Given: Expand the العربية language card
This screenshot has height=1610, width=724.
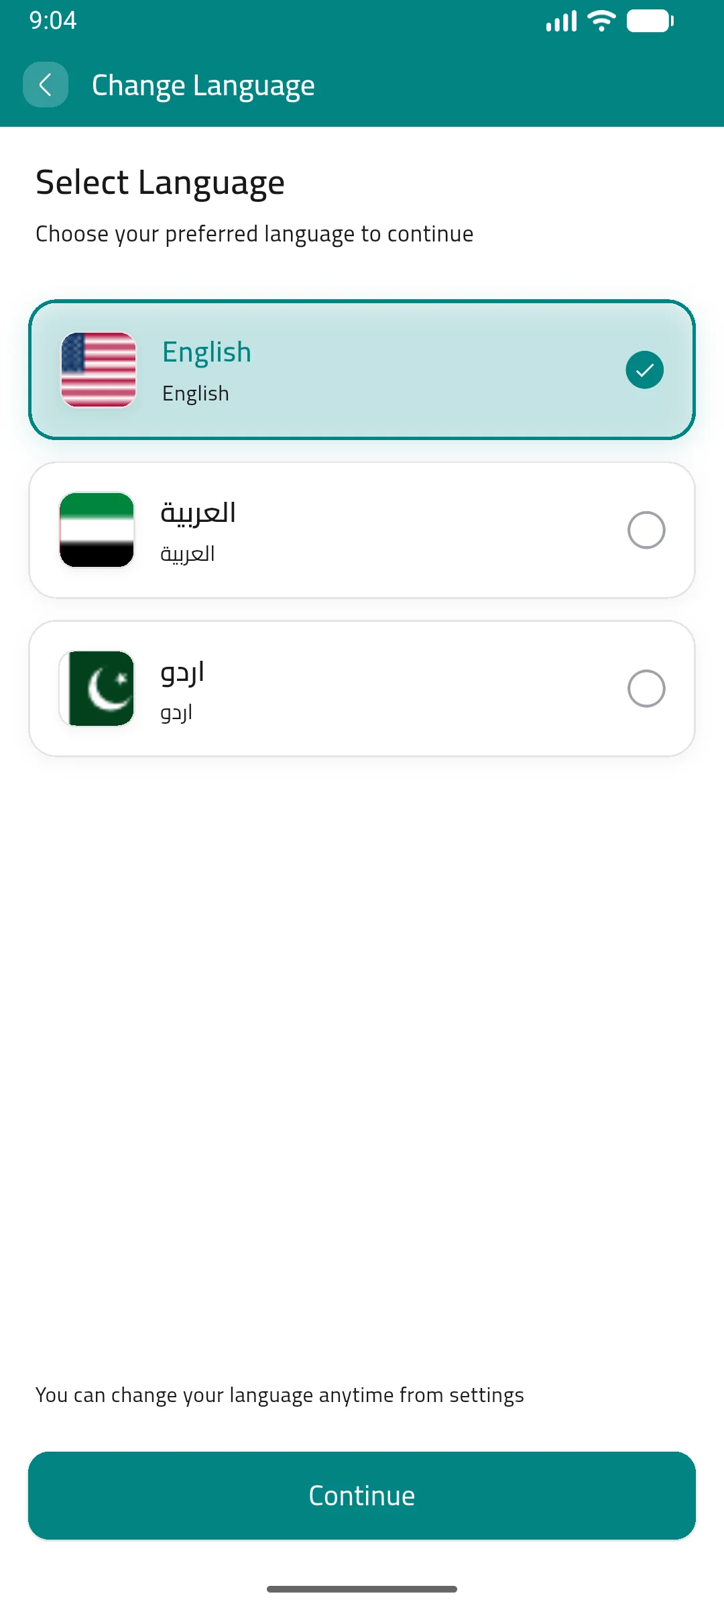Looking at the screenshot, I should [x=362, y=530].
